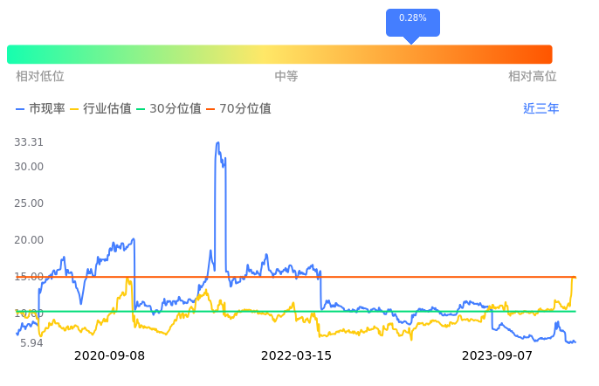Click the 2023-09-07 date on x-axis
Image resolution: width=599 pixels, height=386 pixels.
(497, 355)
